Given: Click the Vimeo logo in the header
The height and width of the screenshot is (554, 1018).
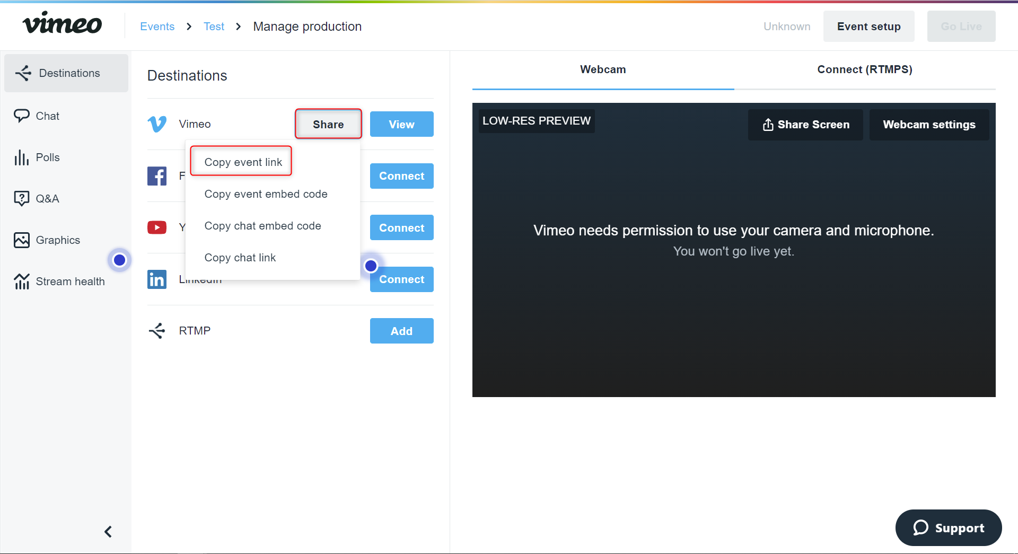Looking at the screenshot, I should point(62,24).
